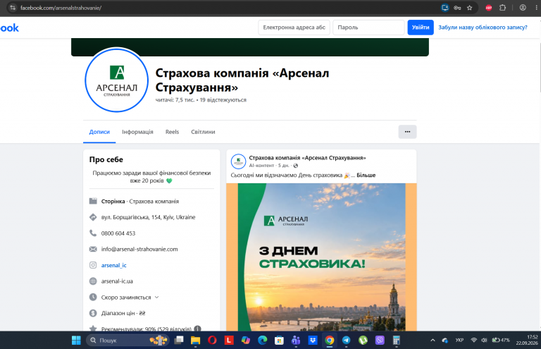Open Telegram from the taskbar
The height and width of the screenshot is (349, 541).
[346, 341]
